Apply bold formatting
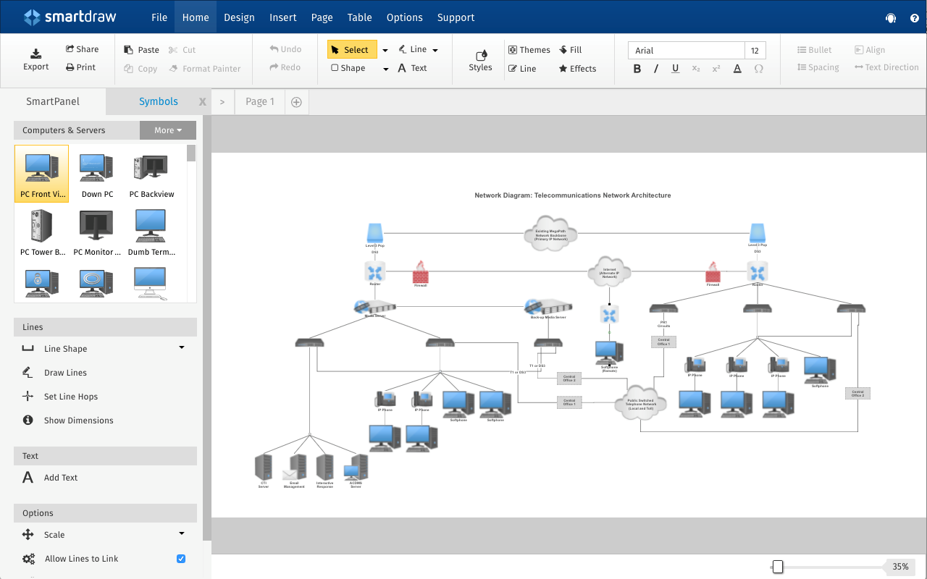 (x=637, y=69)
